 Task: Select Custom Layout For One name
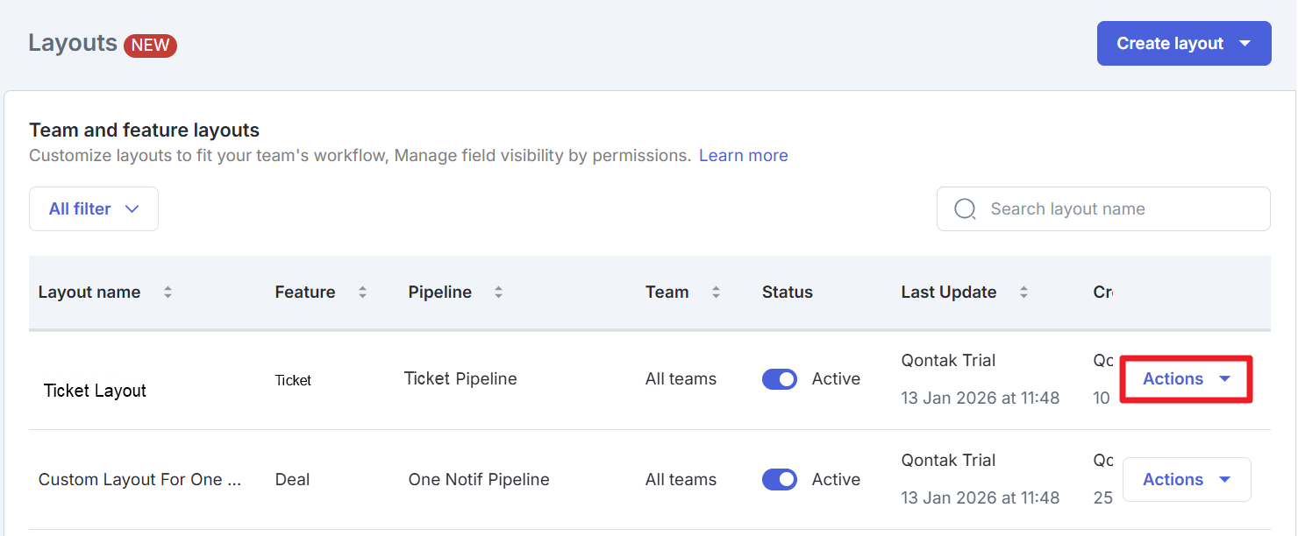click(140, 480)
